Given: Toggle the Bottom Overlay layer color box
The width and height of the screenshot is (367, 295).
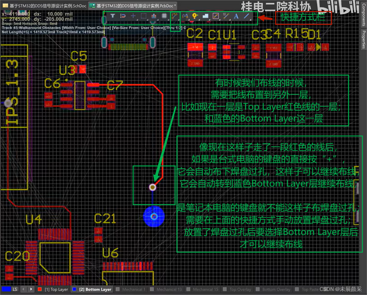Looking at the screenshot, I should pyautogui.click(x=258, y=289).
